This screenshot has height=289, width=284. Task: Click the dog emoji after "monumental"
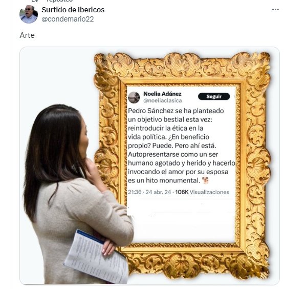205,180
